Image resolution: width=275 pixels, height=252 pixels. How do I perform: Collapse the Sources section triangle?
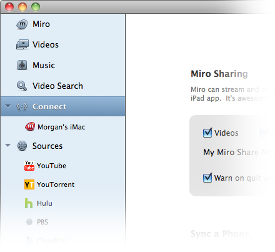click(x=8, y=145)
